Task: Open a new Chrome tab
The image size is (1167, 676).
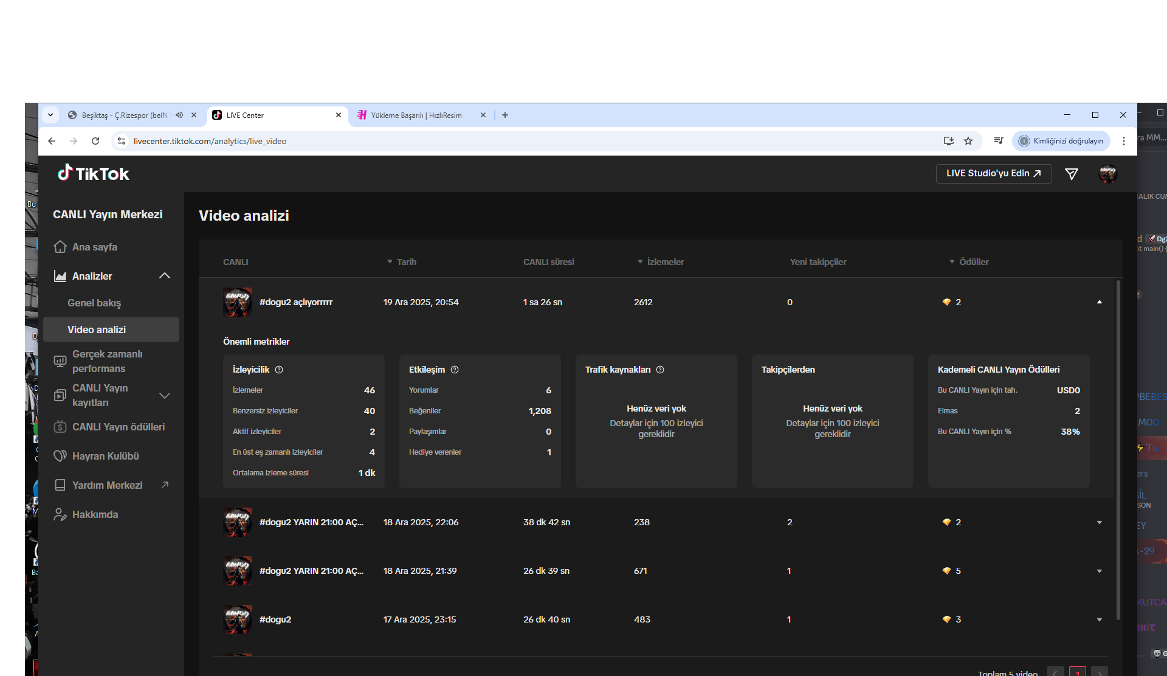Action: 505,115
